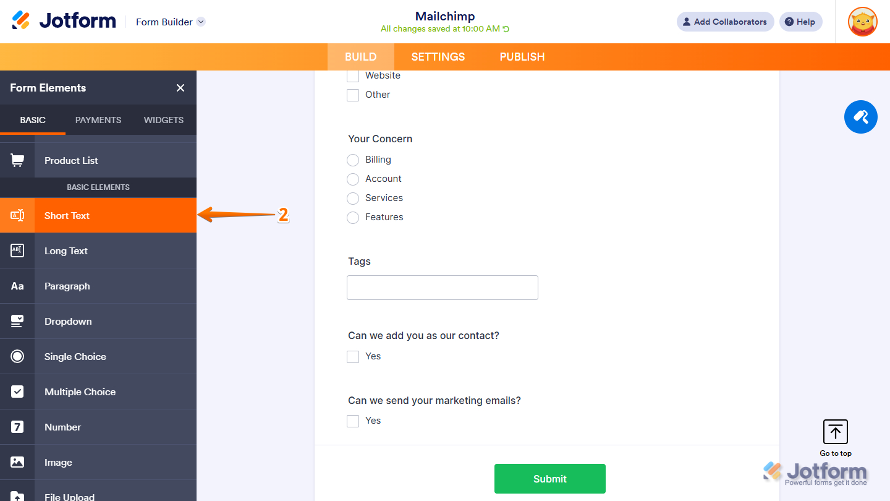This screenshot has height=501, width=890.
Task: Check Yes under marketing emails question
Action: point(353,421)
